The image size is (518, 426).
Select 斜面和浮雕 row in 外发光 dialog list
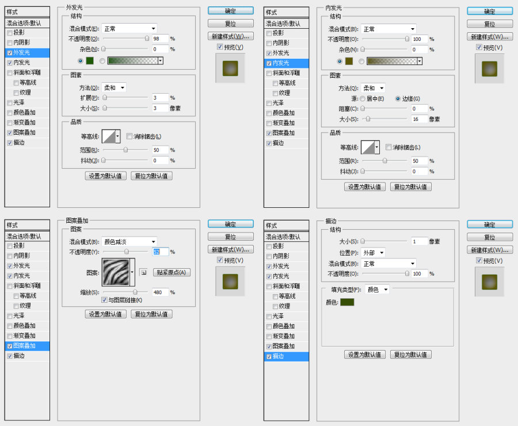pyautogui.click(x=27, y=73)
